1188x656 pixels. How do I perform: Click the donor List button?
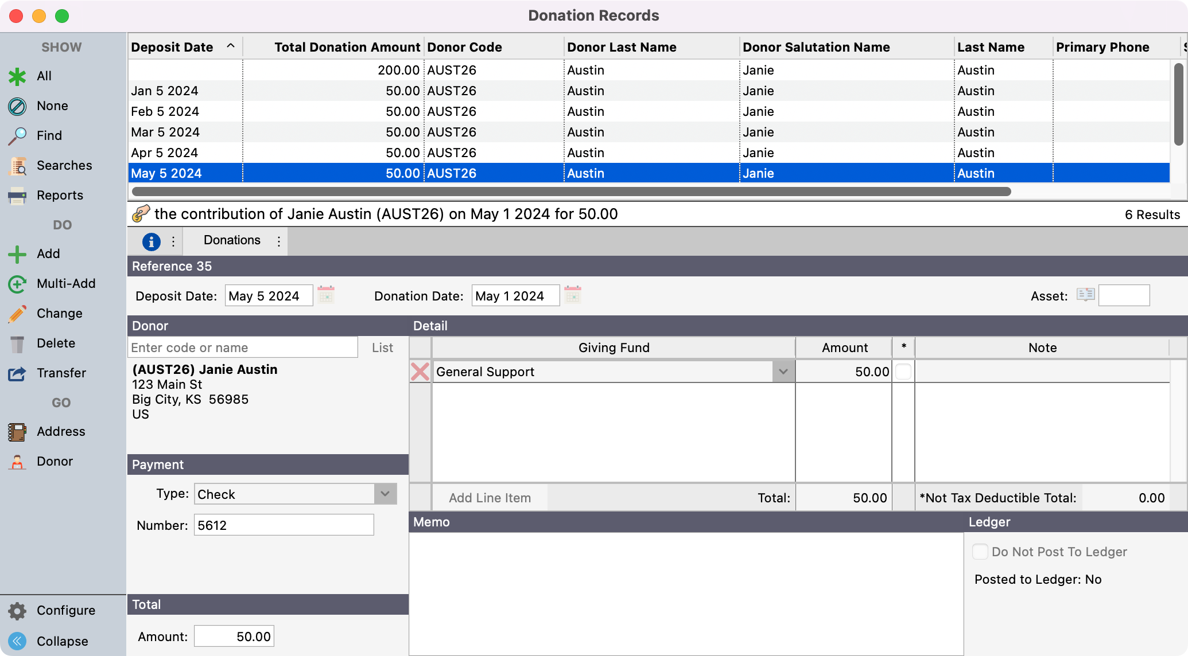click(382, 347)
